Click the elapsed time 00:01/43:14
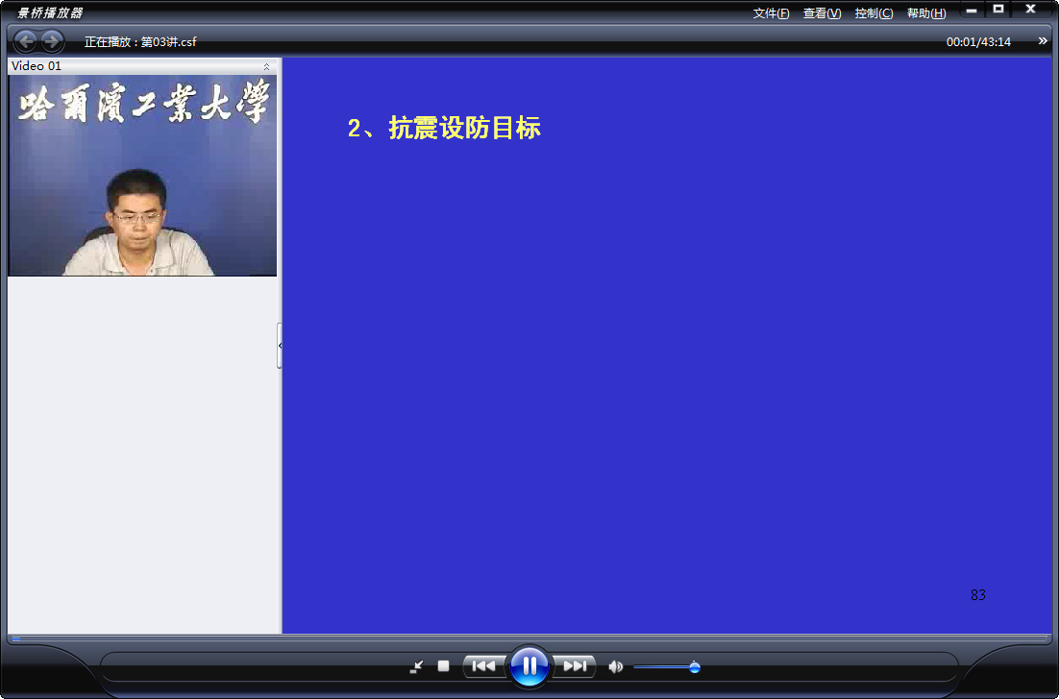Image resolution: width=1059 pixels, height=699 pixels. [x=978, y=42]
